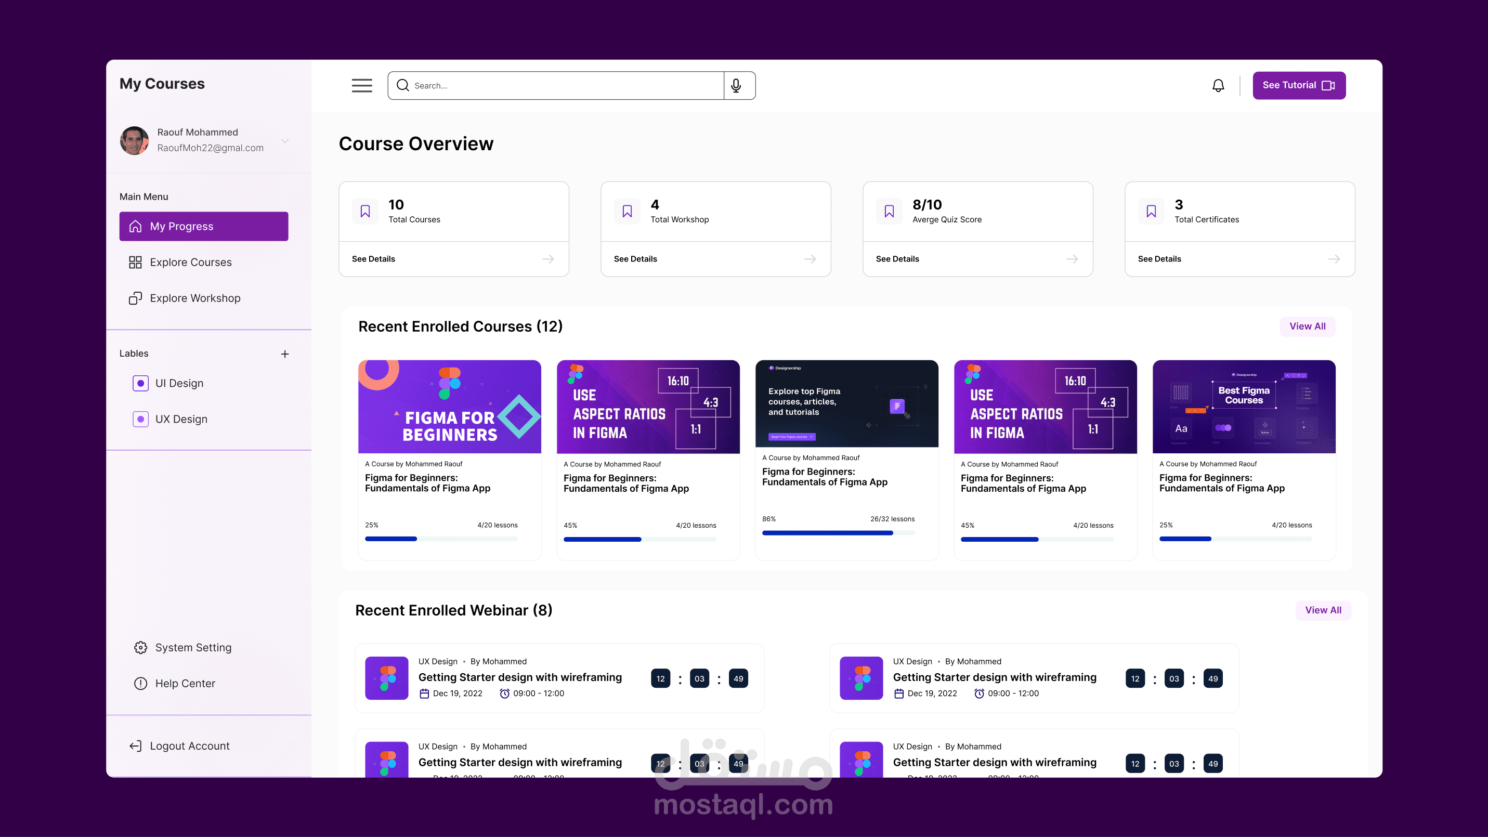This screenshot has height=837, width=1488.
Task: Click the Total Workshop bookmark icon
Action: pos(628,212)
